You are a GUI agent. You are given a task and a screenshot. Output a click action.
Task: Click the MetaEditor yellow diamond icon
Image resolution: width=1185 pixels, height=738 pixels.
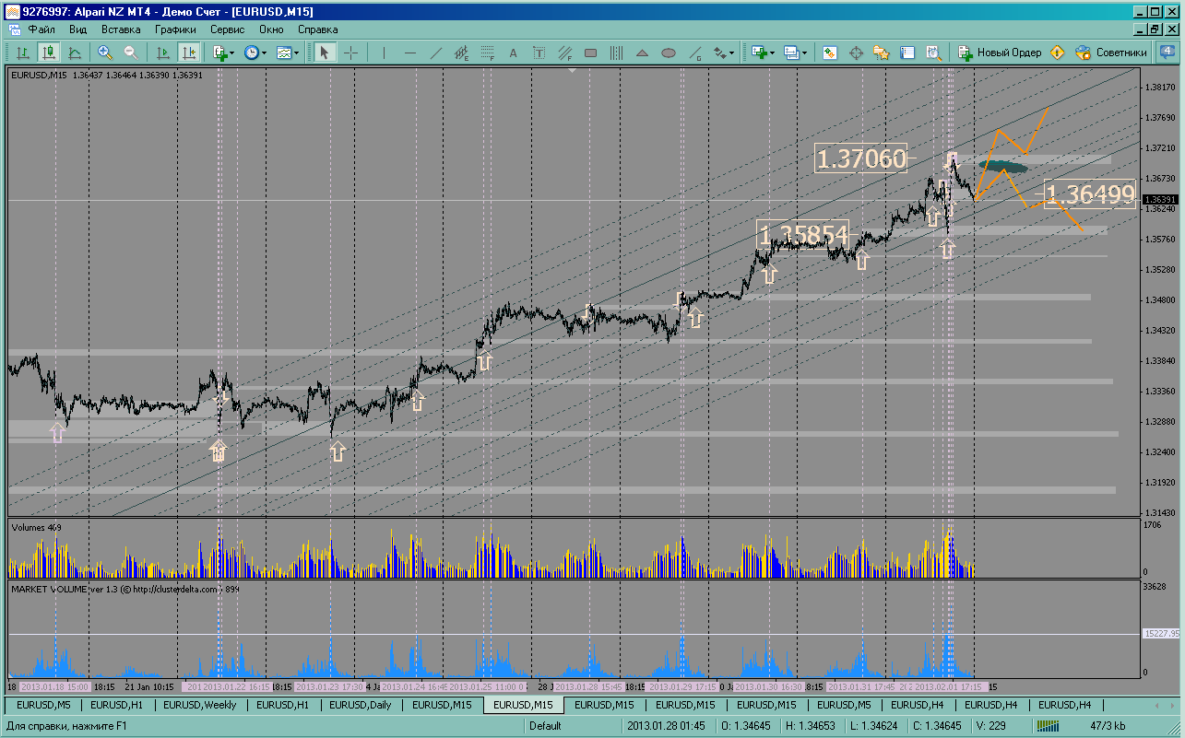click(1058, 53)
